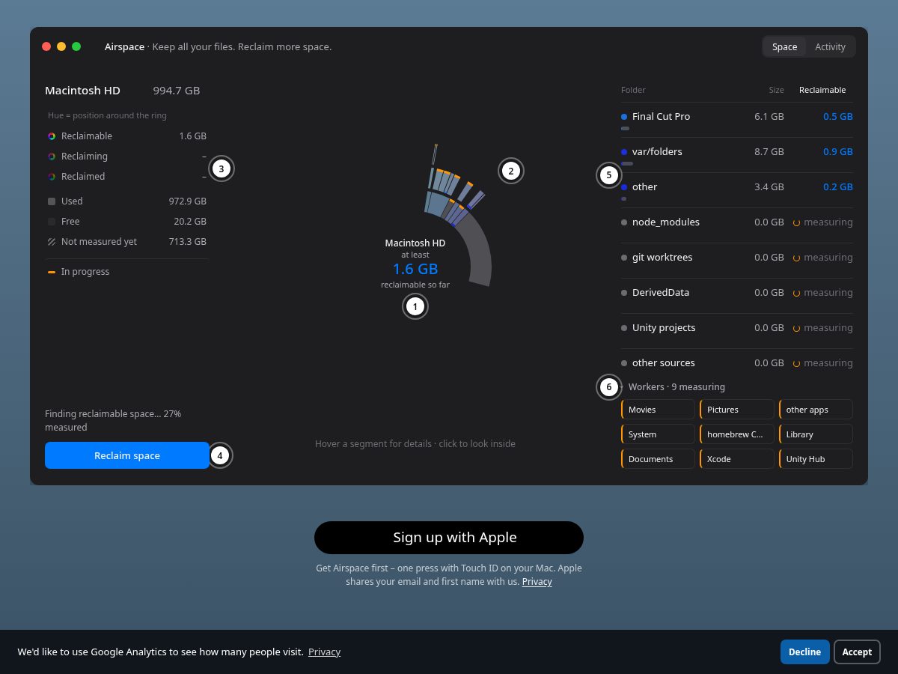Open the other sources folder row
The image size is (898, 674).
[x=737, y=363]
